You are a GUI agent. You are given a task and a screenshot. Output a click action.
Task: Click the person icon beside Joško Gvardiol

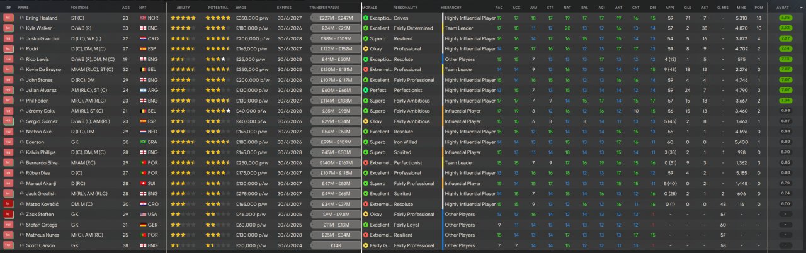pyautogui.click(x=21, y=38)
